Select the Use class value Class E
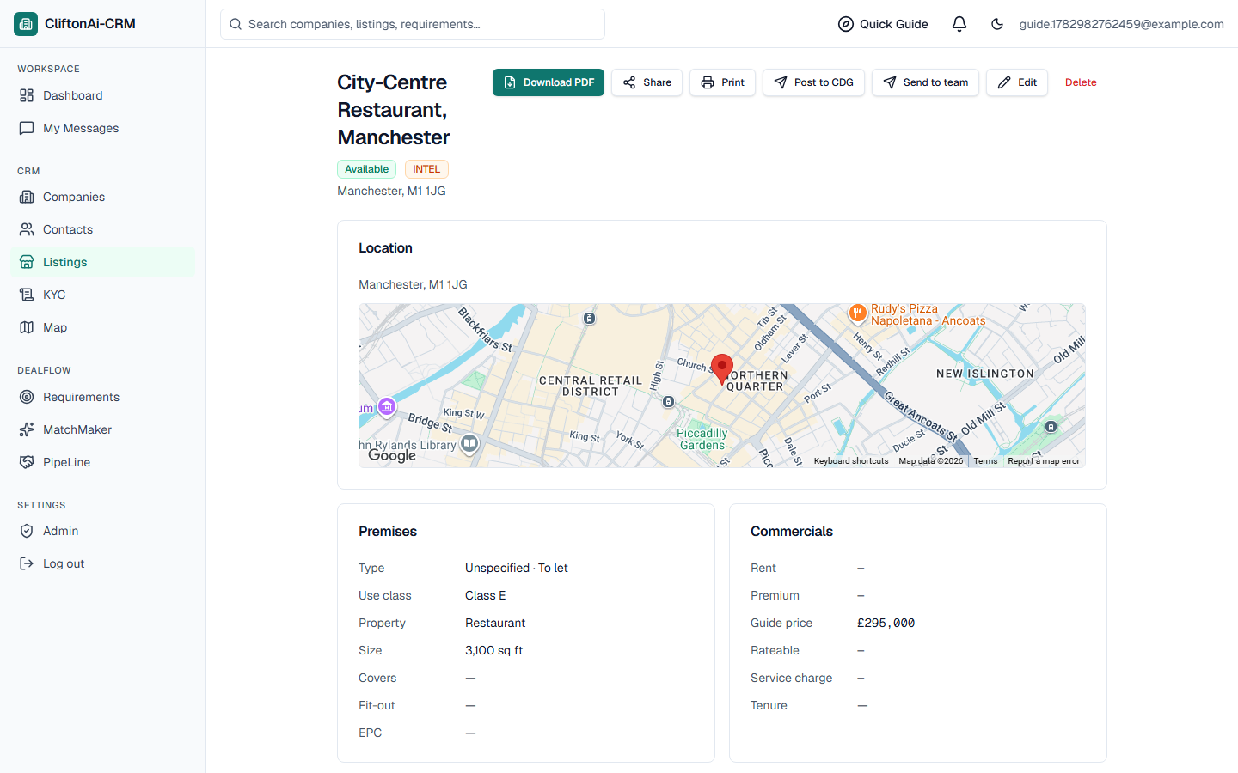Screen dimensions: 1238x773 pos(485,595)
